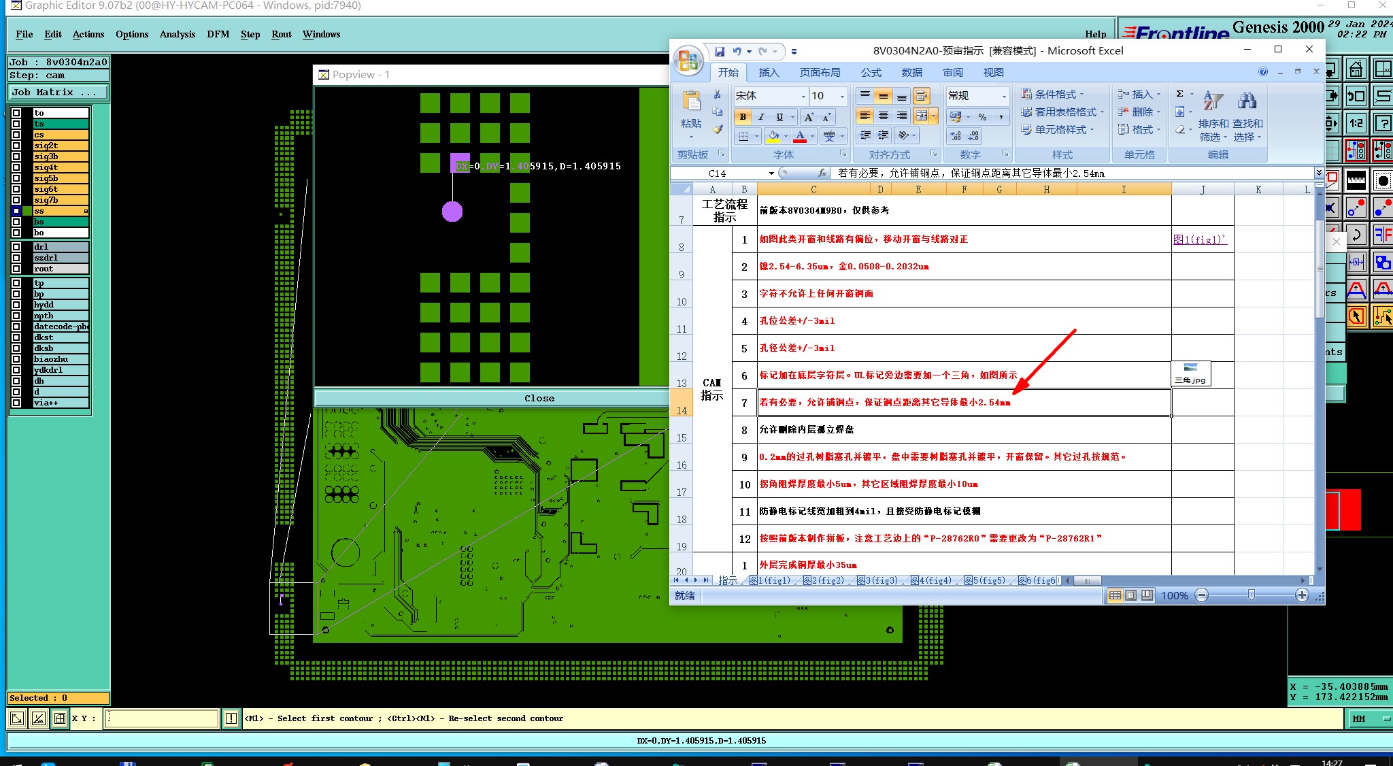Screen dimensions: 1393x766
Task: Expand the number format dropdown
Action: click(x=1003, y=96)
